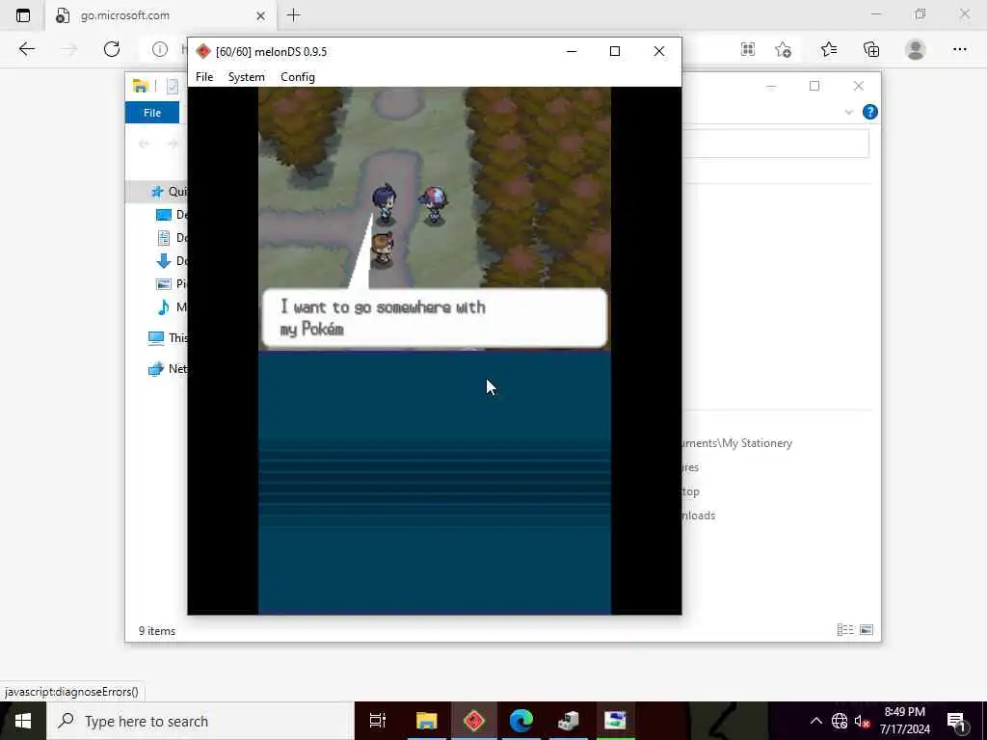Open the muted volume tray icon

pos(862,721)
